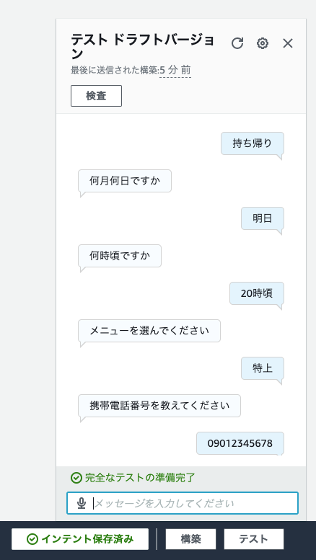The height and width of the screenshot is (560, 316).
Task: Click the microphone icon in message box
Action: pos(82,503)
